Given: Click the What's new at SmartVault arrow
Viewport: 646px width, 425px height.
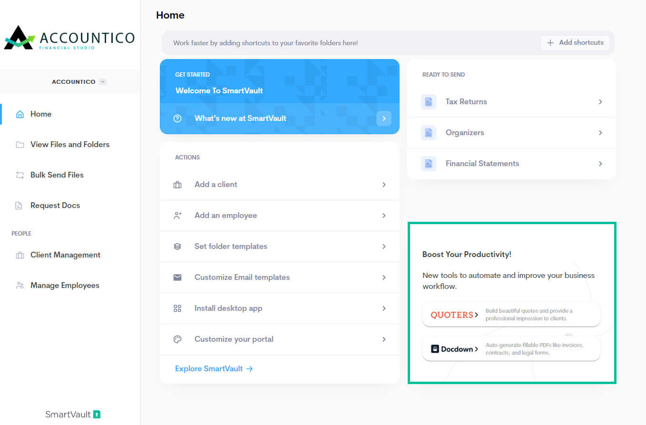Looking at the screenshot, I should (383, 119).
